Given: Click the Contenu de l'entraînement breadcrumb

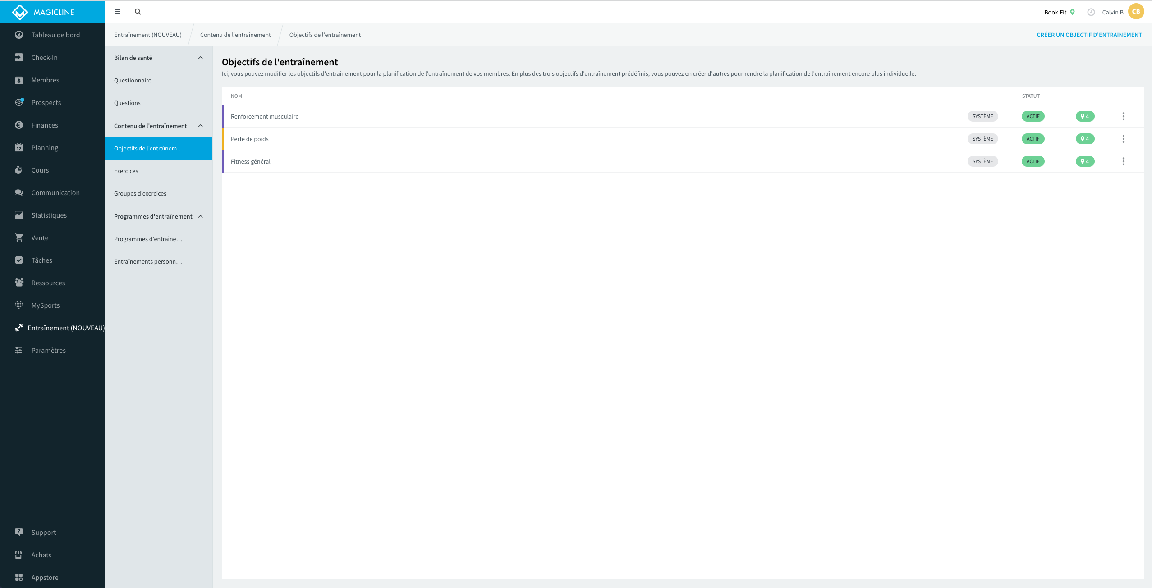Looking at the screenshot, I should click(x=235, y=35).
